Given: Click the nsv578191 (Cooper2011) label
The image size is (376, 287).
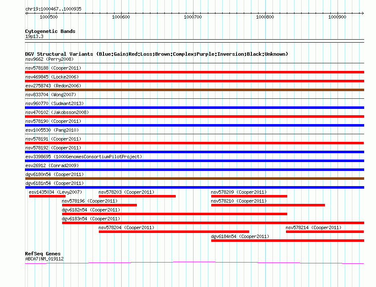Looking at the screenshot, I should pos(53,139).
